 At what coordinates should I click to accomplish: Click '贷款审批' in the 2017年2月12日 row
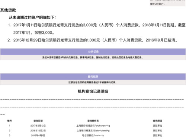pyautogui.click(x=157, y=126)
